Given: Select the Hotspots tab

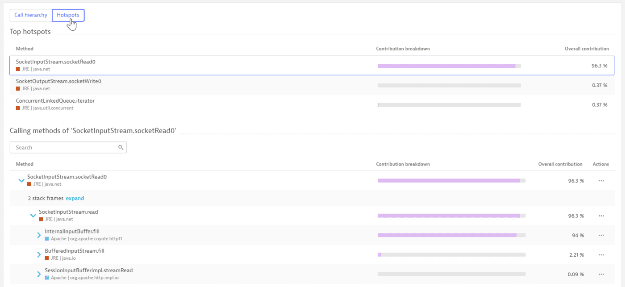Looking at the screenshot, I should click(x=68, y=15).
